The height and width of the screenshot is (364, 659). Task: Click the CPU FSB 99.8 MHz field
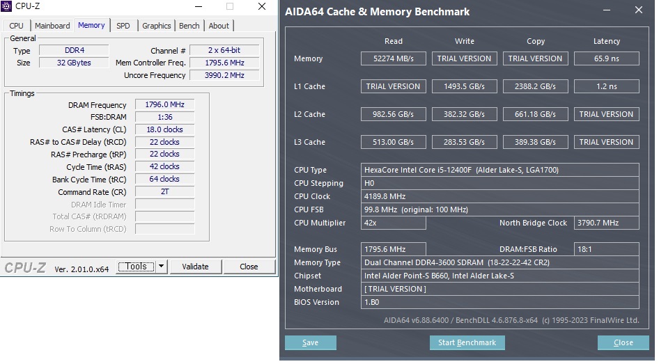point(500,209)
